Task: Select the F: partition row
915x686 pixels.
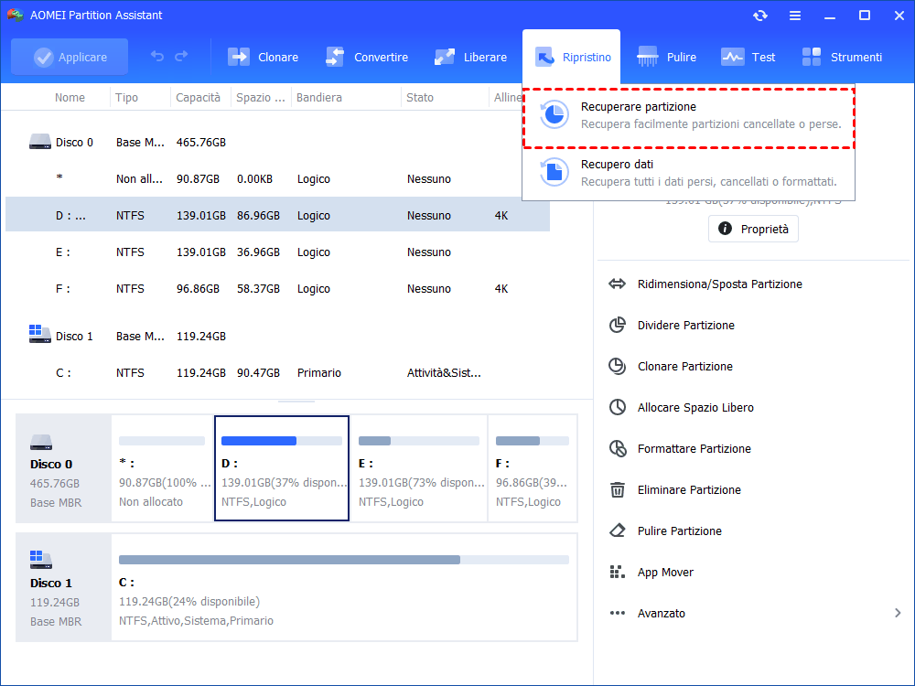Action: pos(278,289)
